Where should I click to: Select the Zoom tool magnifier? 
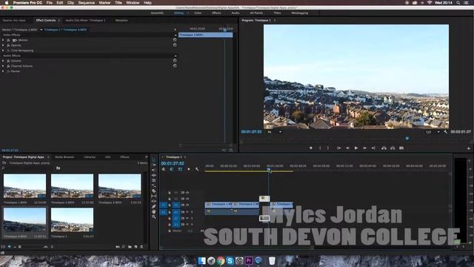click(x=153, y=217)
